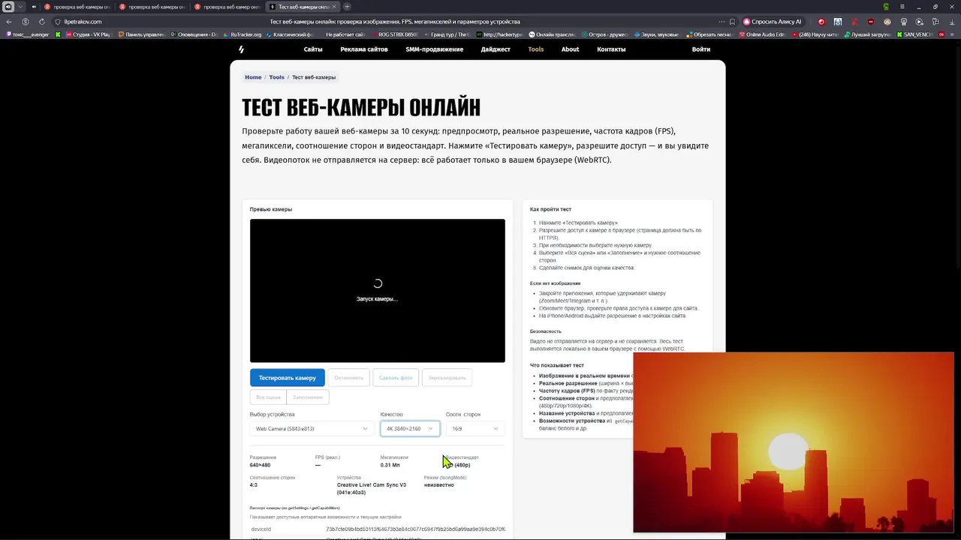Click the browser address bar URL
The width and height of the screenshot is (961, 540).
(x=83, y=22)
